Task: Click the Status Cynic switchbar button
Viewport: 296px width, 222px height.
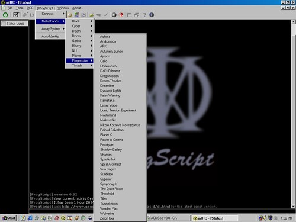Action: (14, 24)
